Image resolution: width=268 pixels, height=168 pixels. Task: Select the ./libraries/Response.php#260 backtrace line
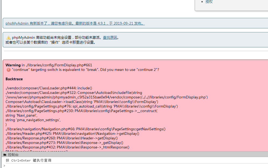tap(61, 138)
